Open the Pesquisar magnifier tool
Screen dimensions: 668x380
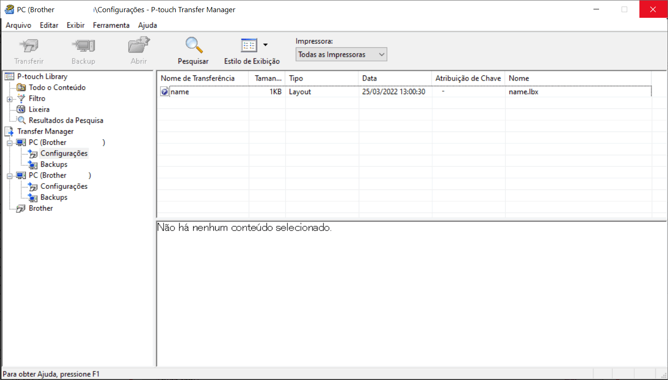[194, 45]
